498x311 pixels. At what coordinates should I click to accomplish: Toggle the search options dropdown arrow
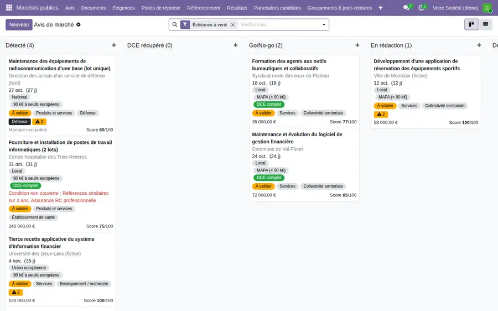324,24
